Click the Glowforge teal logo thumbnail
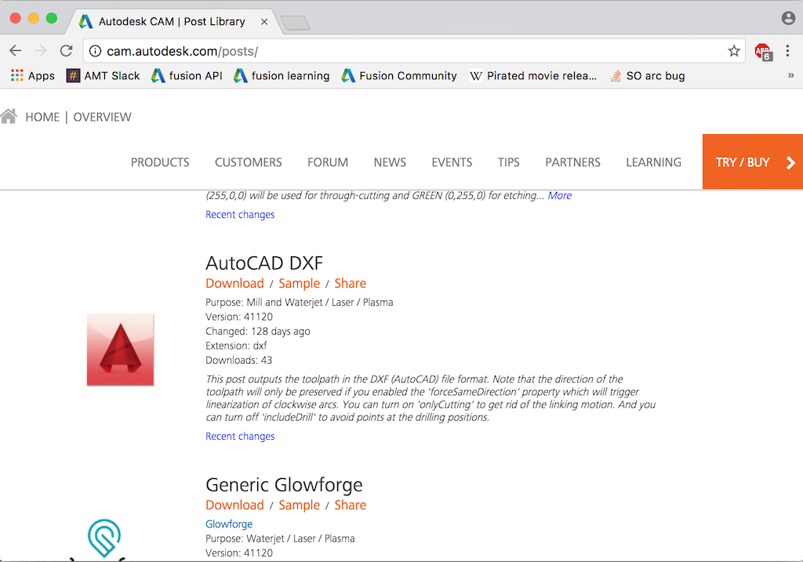The width and height of the screenshot is (803, 562). coord(104,538)
